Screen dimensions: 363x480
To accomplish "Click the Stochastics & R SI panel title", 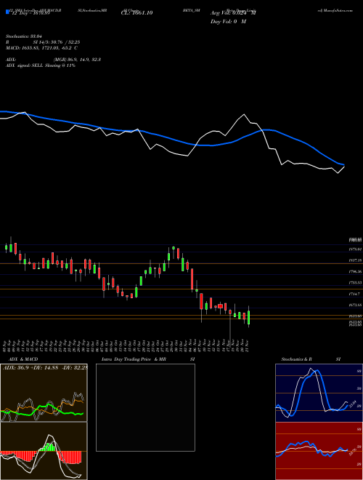I will click(311, 359).
